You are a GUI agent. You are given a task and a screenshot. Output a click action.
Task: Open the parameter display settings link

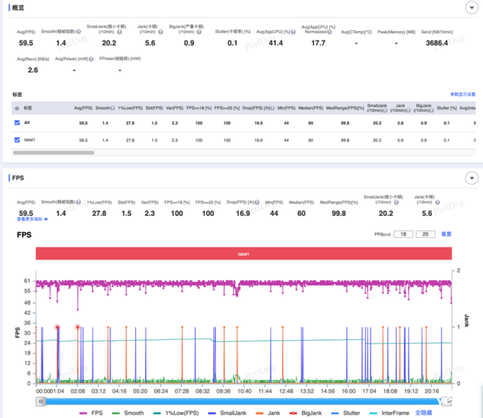(463, 94)
